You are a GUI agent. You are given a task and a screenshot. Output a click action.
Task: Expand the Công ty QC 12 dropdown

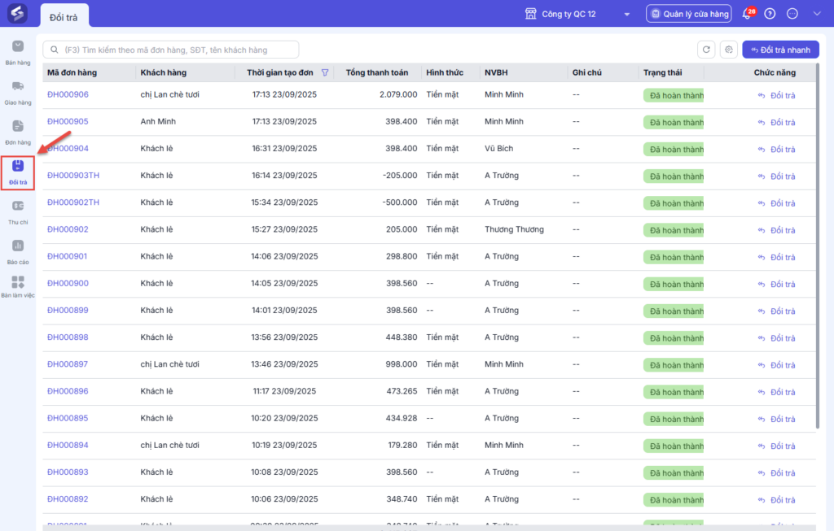point(626,15)
